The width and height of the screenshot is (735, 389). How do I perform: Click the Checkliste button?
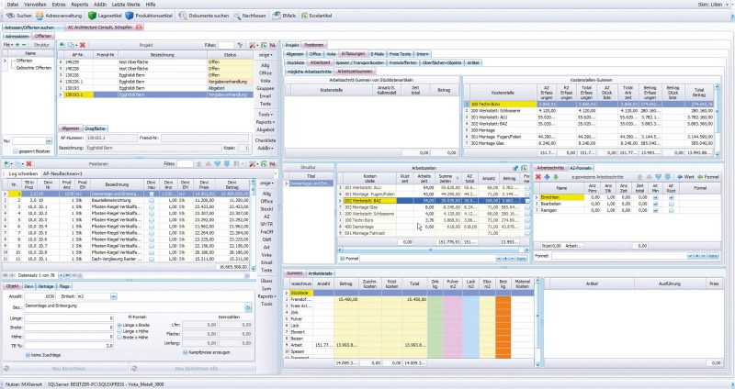[x=265, y=139]
